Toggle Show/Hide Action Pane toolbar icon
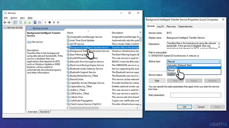 [x=40, y=22]
